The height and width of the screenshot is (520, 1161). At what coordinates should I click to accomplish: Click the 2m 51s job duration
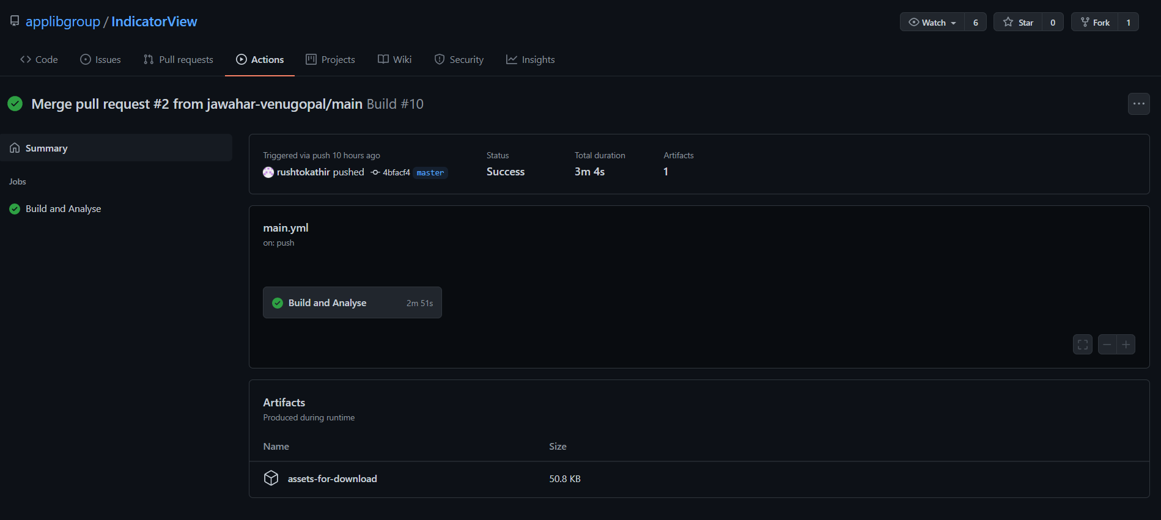(x=420, y=303)
